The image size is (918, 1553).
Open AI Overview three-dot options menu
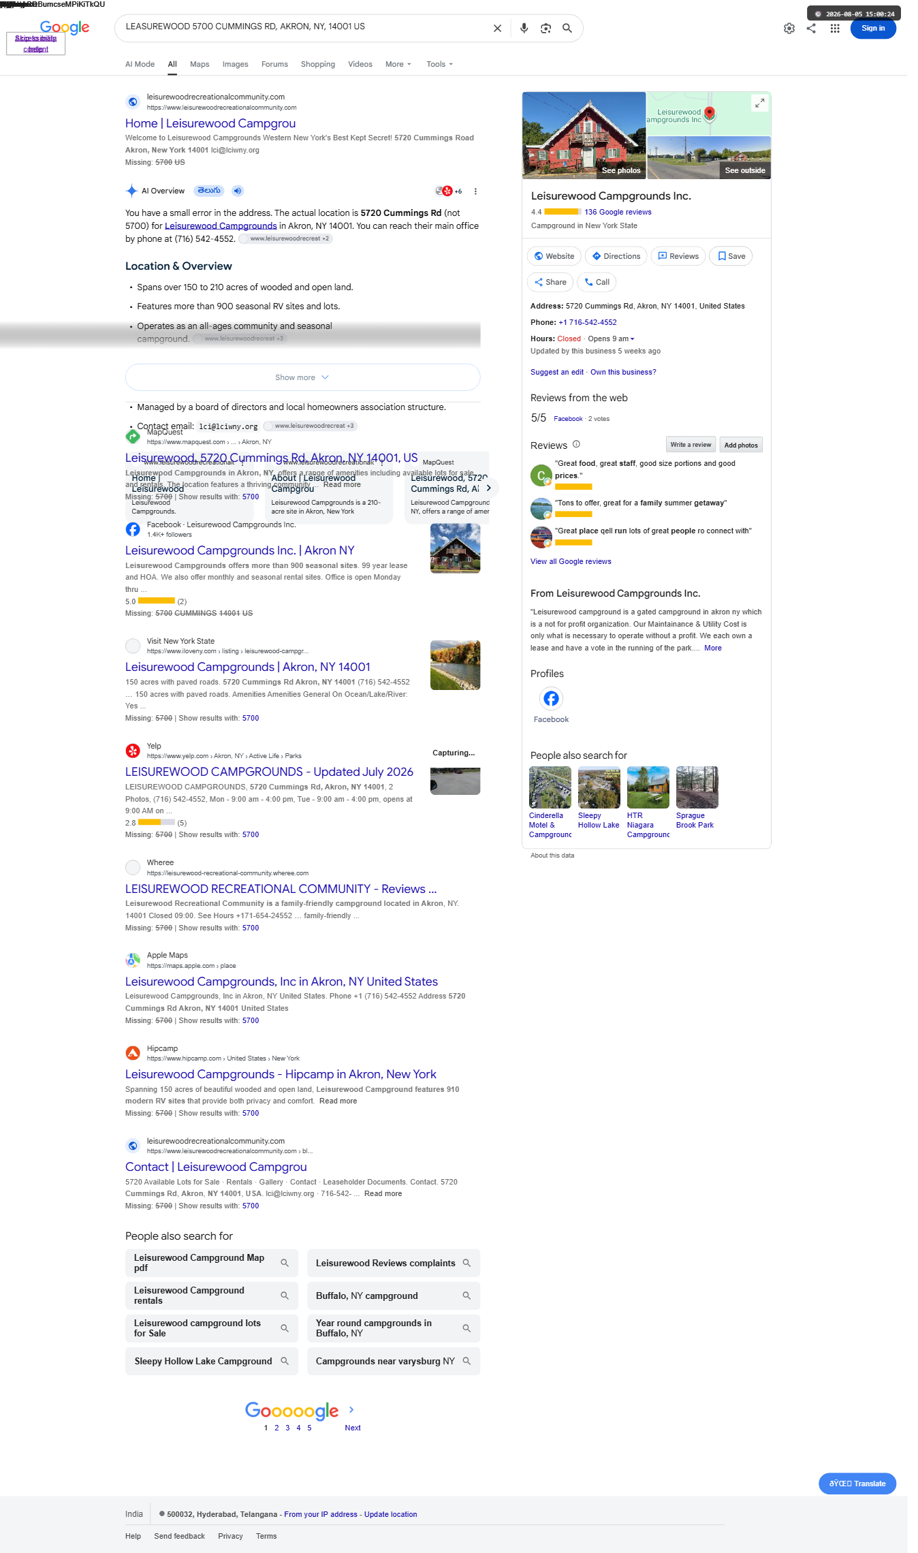click(475, 191)
